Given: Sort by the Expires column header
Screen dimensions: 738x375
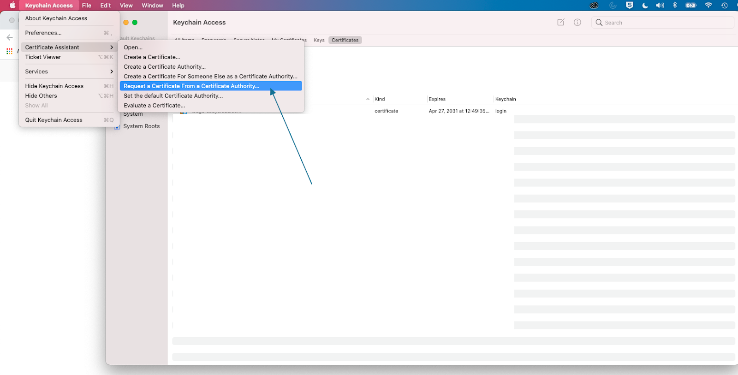Looking at the screenshot, I should [437, 99].
